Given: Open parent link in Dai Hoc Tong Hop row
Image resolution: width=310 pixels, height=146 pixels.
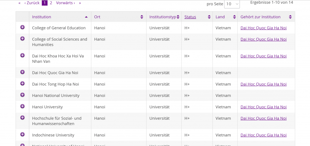Looking at the screenshot, I should tap(264, 84).
